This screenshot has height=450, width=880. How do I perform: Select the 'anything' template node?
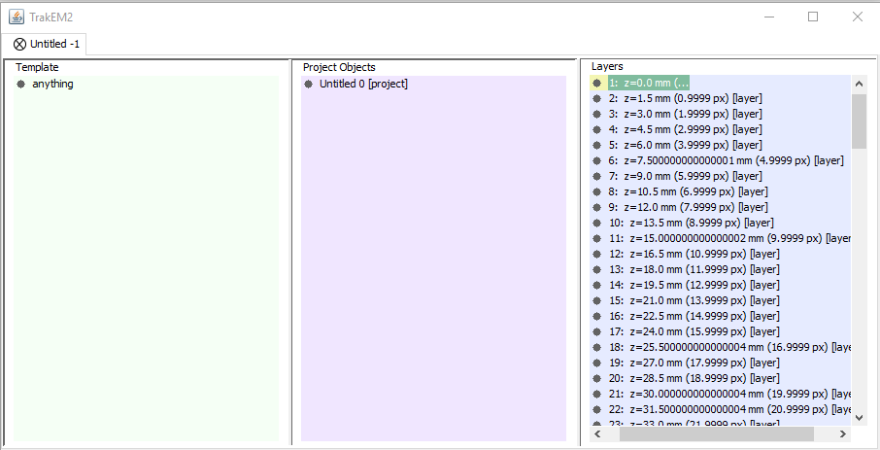tap(52, 84)
